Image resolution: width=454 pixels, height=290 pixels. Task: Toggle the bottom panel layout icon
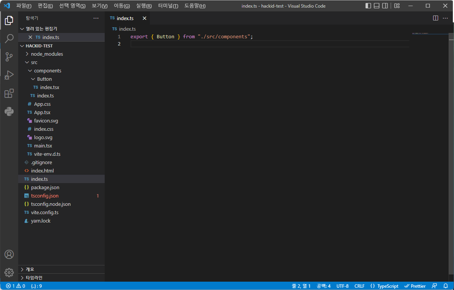376,6
